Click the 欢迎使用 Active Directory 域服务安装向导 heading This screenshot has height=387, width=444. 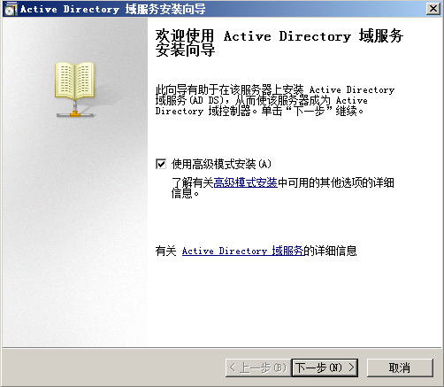279,43
